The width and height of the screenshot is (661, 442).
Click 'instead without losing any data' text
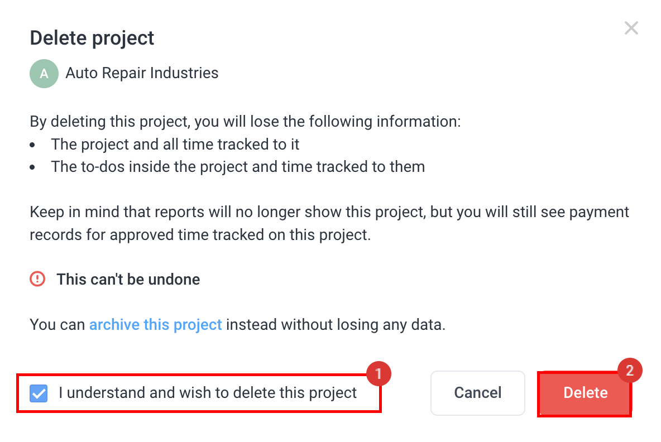click(336, 325)
